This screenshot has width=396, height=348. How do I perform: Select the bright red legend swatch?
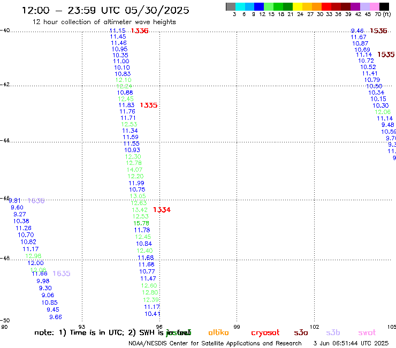pyautogui.click(x=326, y=6)
